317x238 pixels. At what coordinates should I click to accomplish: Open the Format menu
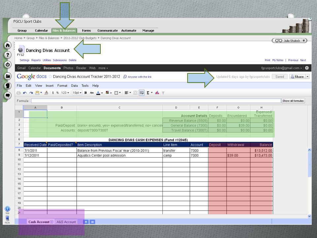pos(62,86)
